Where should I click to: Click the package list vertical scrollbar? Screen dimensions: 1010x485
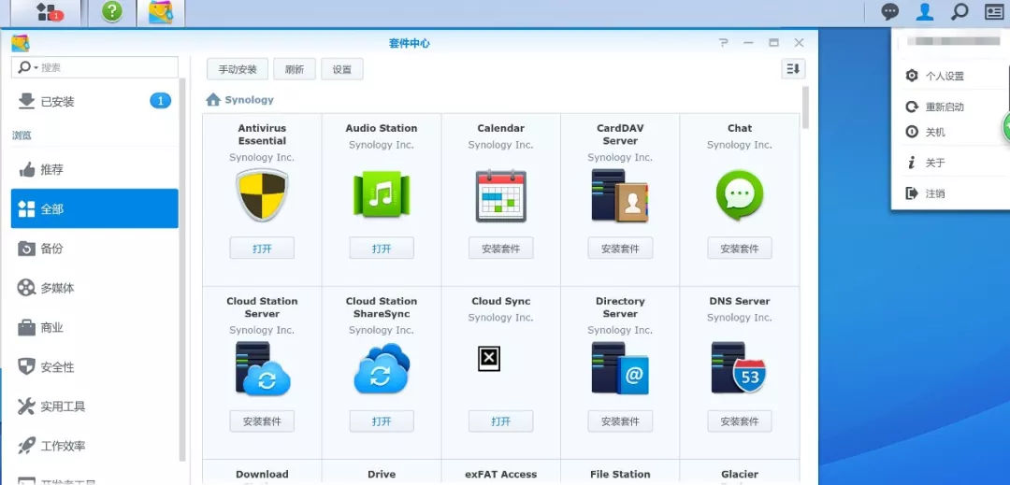tap(806, 107)
